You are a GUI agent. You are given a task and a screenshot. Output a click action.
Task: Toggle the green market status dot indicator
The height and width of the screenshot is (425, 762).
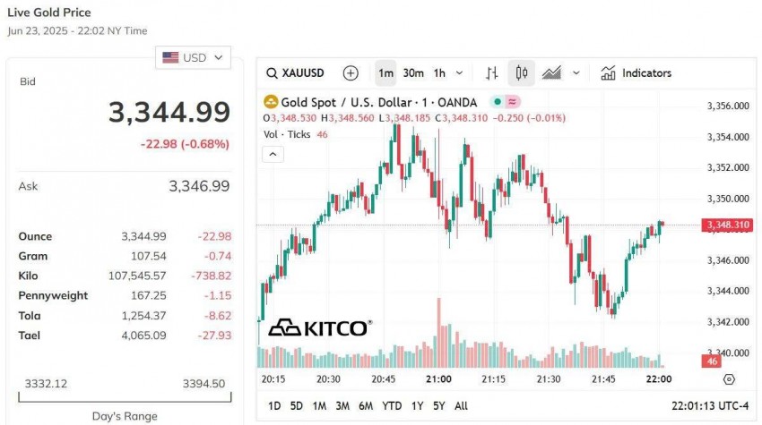click(x=496, y=103)
